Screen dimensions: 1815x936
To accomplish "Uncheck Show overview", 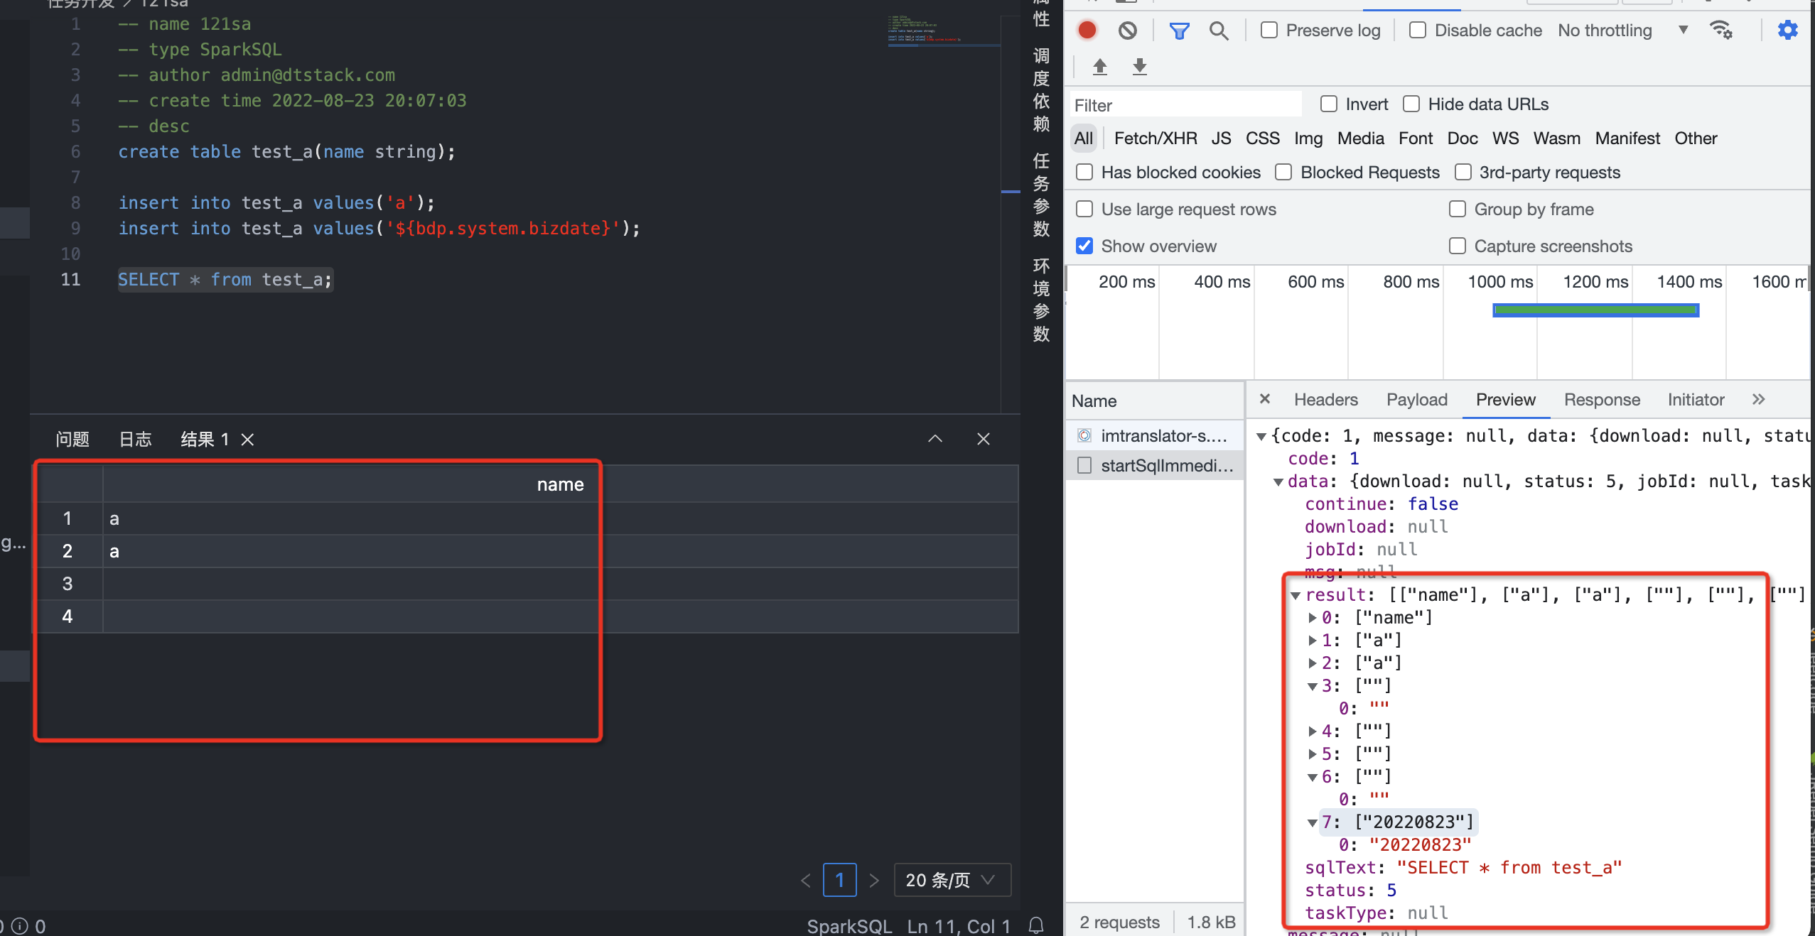I will click(x=1084, y=245).
